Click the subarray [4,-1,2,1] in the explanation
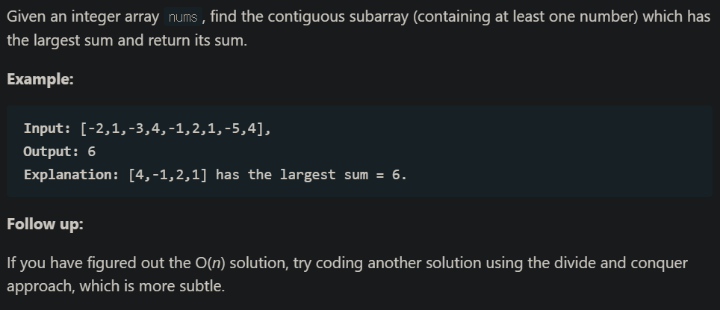This screenshot has height=310, width=720. pos(168,175)
